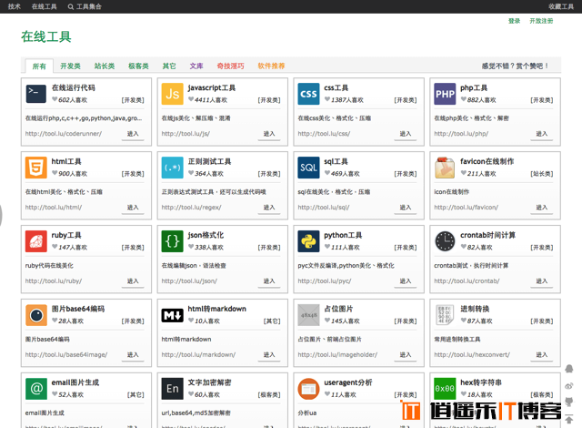
Task: Click the 进制转换 numbers icon
Action: 445,315
